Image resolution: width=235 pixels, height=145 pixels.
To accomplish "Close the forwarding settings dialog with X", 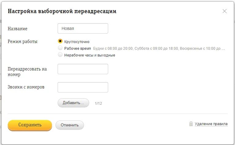I will (x=225, y=11).
